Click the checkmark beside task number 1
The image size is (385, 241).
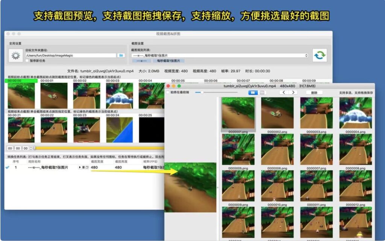click(x=8, y=167)
